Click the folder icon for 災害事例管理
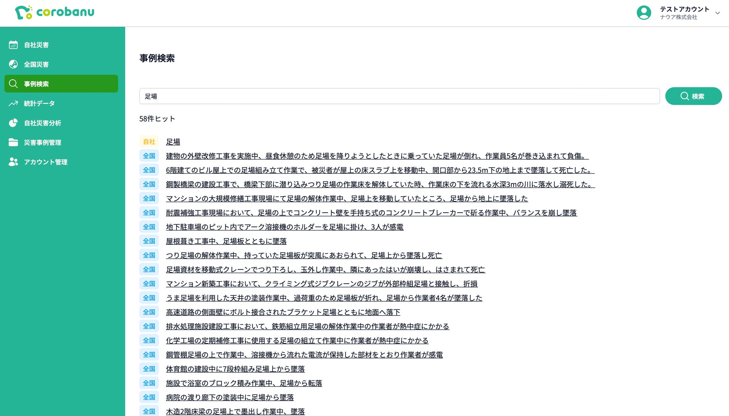The height and width of the screenshot is (416, 729). pos(13,142)
